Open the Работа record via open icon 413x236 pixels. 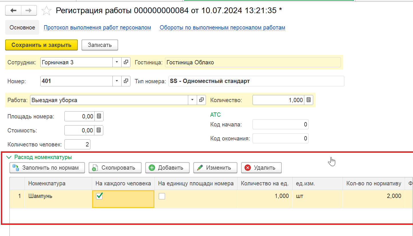tap(202, 100)
